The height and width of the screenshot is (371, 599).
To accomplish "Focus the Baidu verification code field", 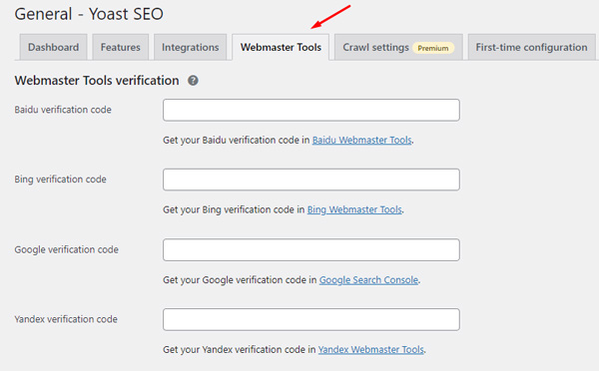I will point(311,110).
